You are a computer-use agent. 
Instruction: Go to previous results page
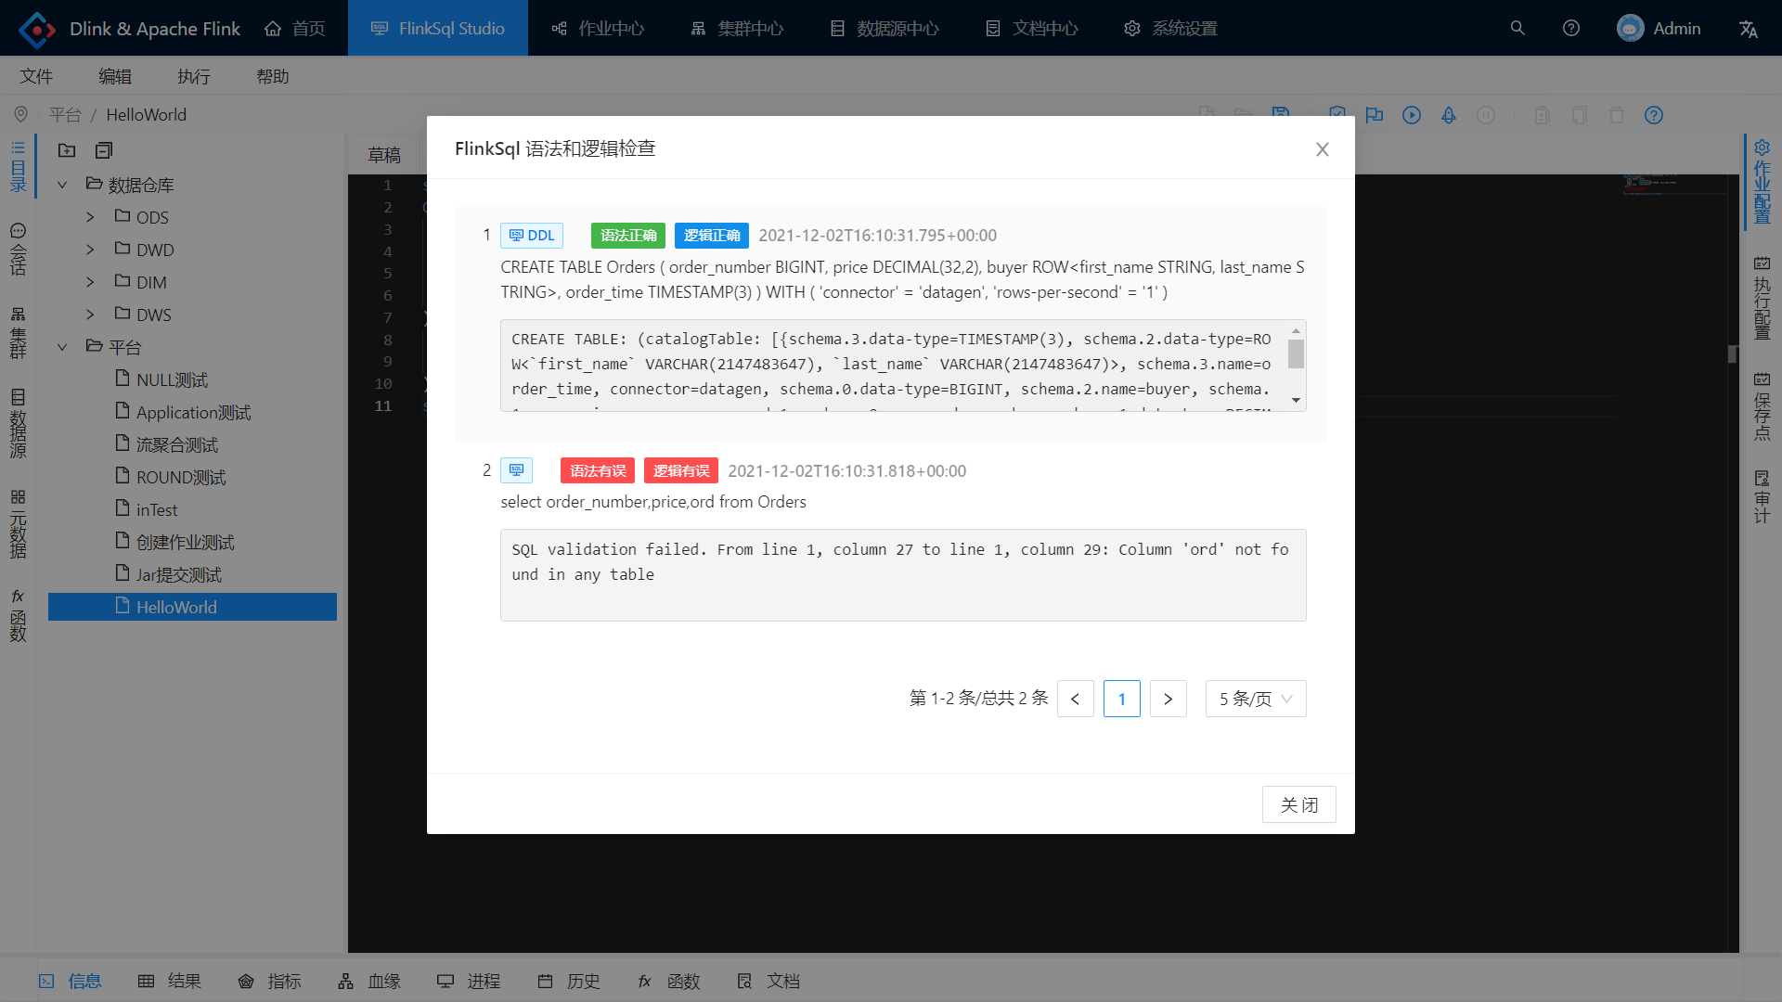[1075, 699]
